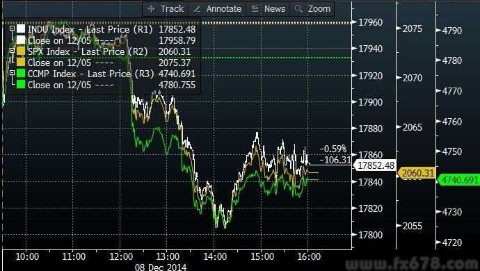480x271 pixels.
Task: Collapse the CCMP Index legend tree node
Action: (x=13, y=73)
